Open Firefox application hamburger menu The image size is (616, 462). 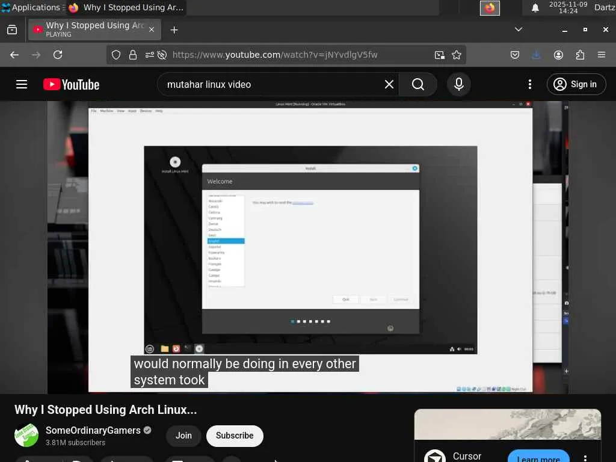point(602,55)
